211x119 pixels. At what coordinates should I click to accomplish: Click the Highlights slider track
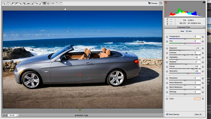coord(185,59)
